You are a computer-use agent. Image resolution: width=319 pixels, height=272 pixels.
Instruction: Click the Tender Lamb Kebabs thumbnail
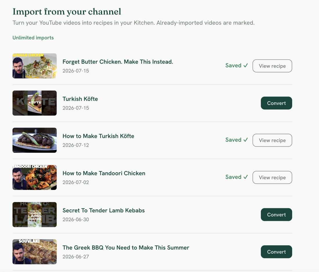35,215
